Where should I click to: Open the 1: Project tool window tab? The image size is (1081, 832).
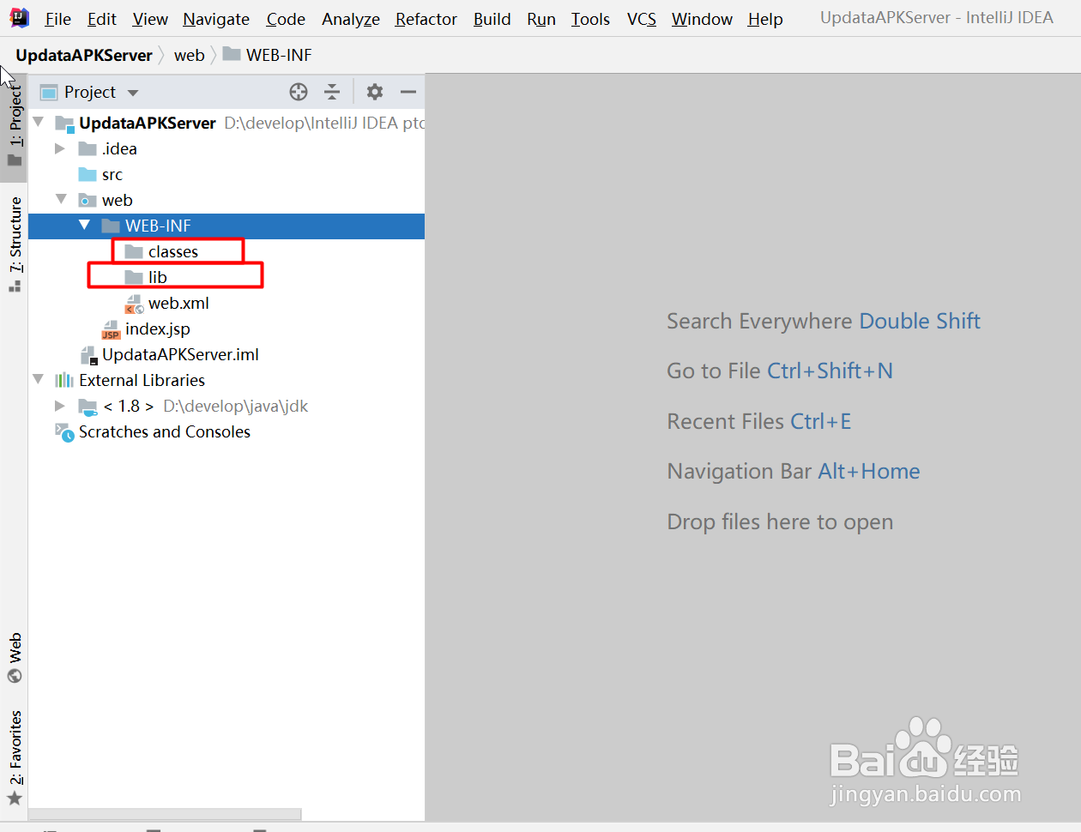pos(15,126)
